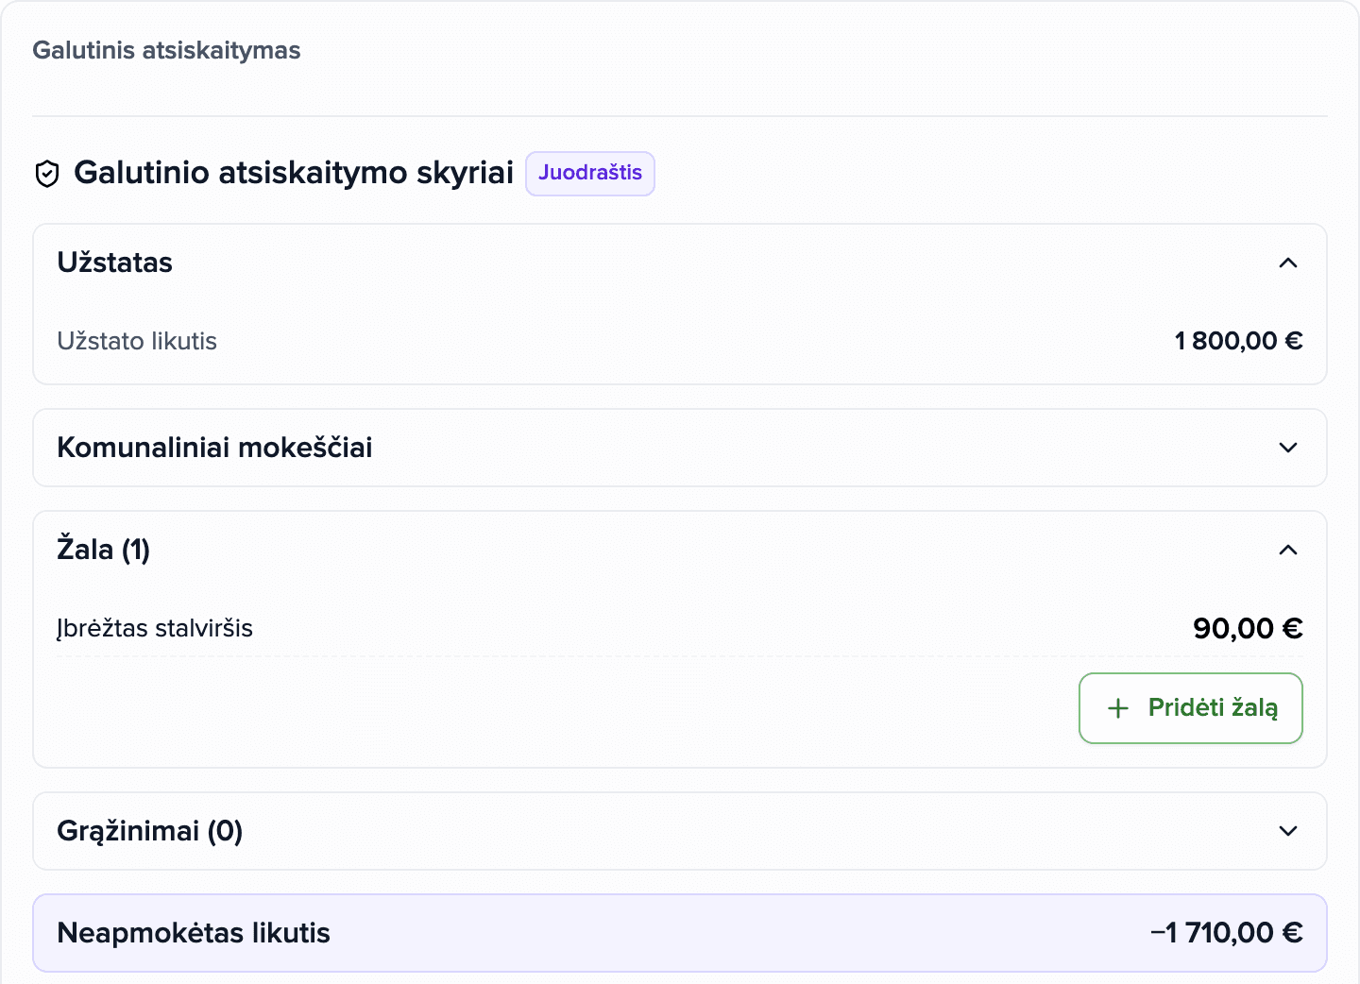
Task: Click the Galutinio atsiskaitymo skyriai heading
Action: [x=294, y=173]
